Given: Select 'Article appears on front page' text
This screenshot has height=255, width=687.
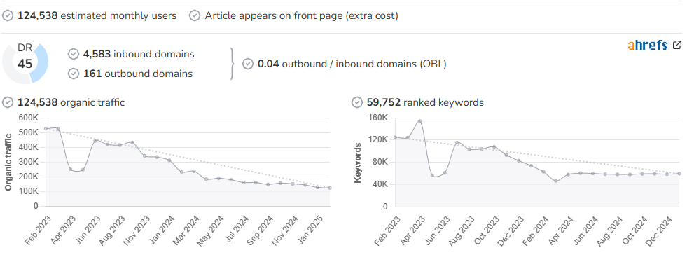Looking at the screenshot, I should 275,16.
